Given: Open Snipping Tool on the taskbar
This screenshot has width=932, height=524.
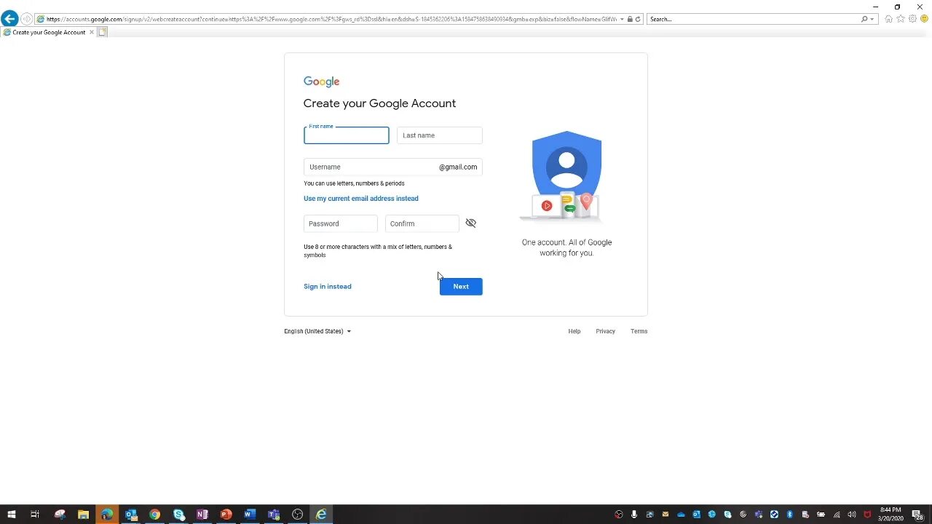Looking at the screenshot, I should [60, 515].
